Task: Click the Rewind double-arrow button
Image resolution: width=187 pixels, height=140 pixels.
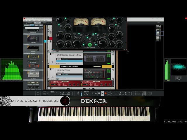Action: click(92, 93)
